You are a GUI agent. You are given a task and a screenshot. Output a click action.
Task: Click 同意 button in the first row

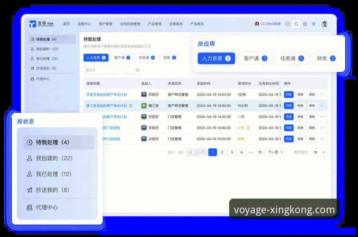click(288, 94)
